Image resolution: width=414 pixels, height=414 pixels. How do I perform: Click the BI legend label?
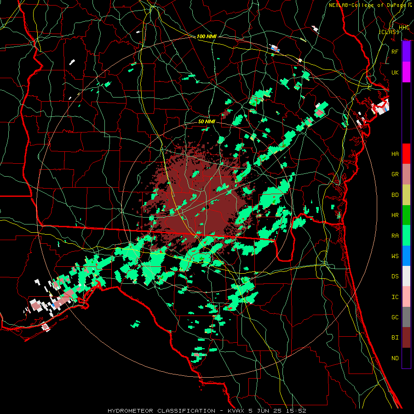[395, 338]
